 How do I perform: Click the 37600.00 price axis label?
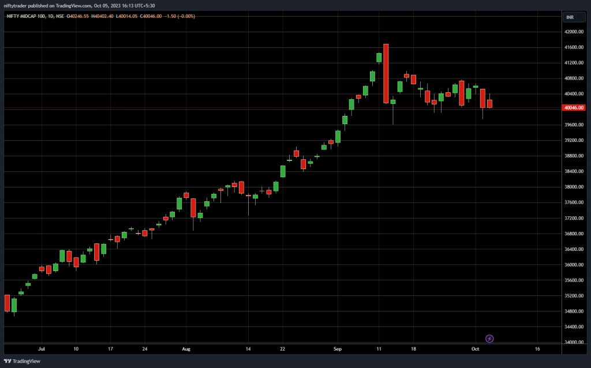574,202
